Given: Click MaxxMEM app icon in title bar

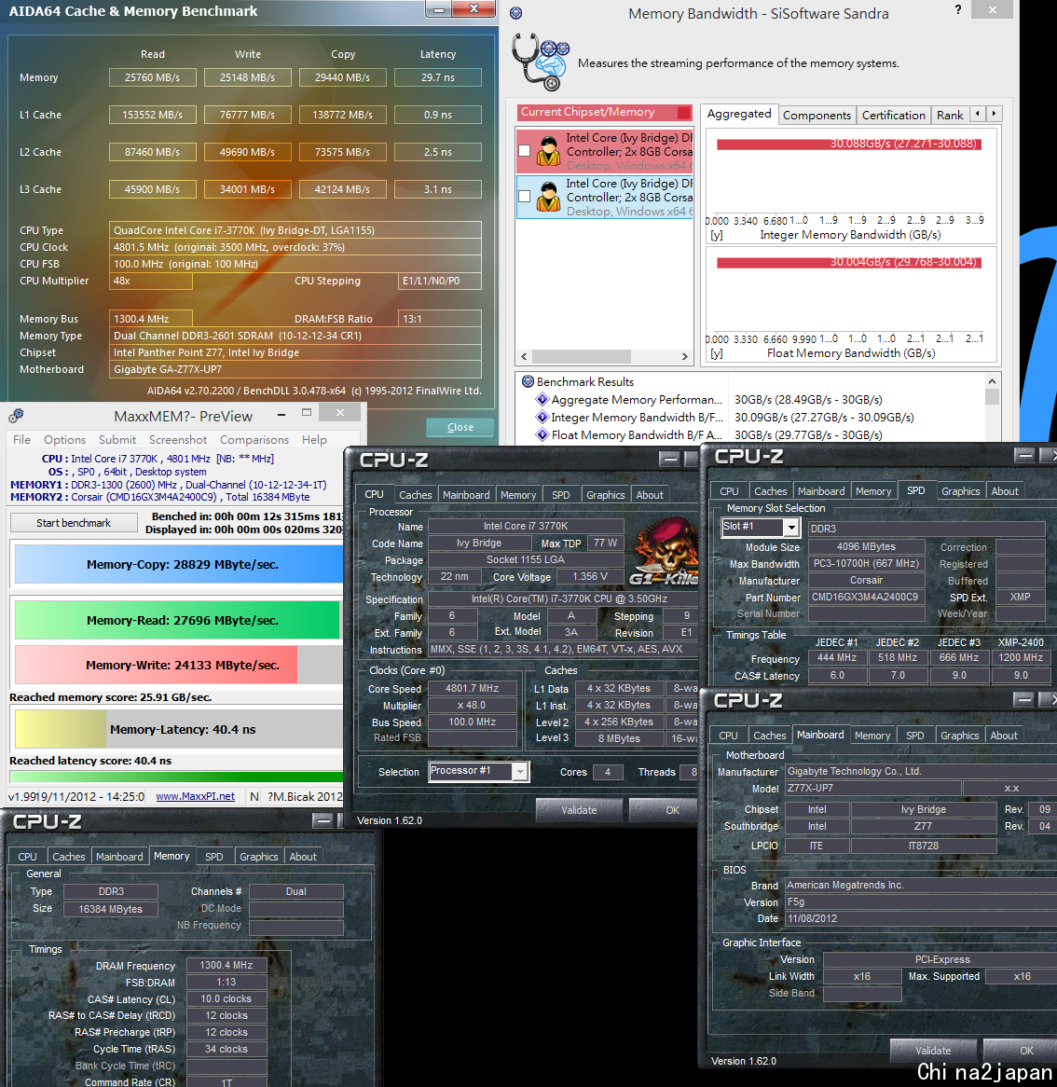Looking at the screenshot, I should pos(16,415).
